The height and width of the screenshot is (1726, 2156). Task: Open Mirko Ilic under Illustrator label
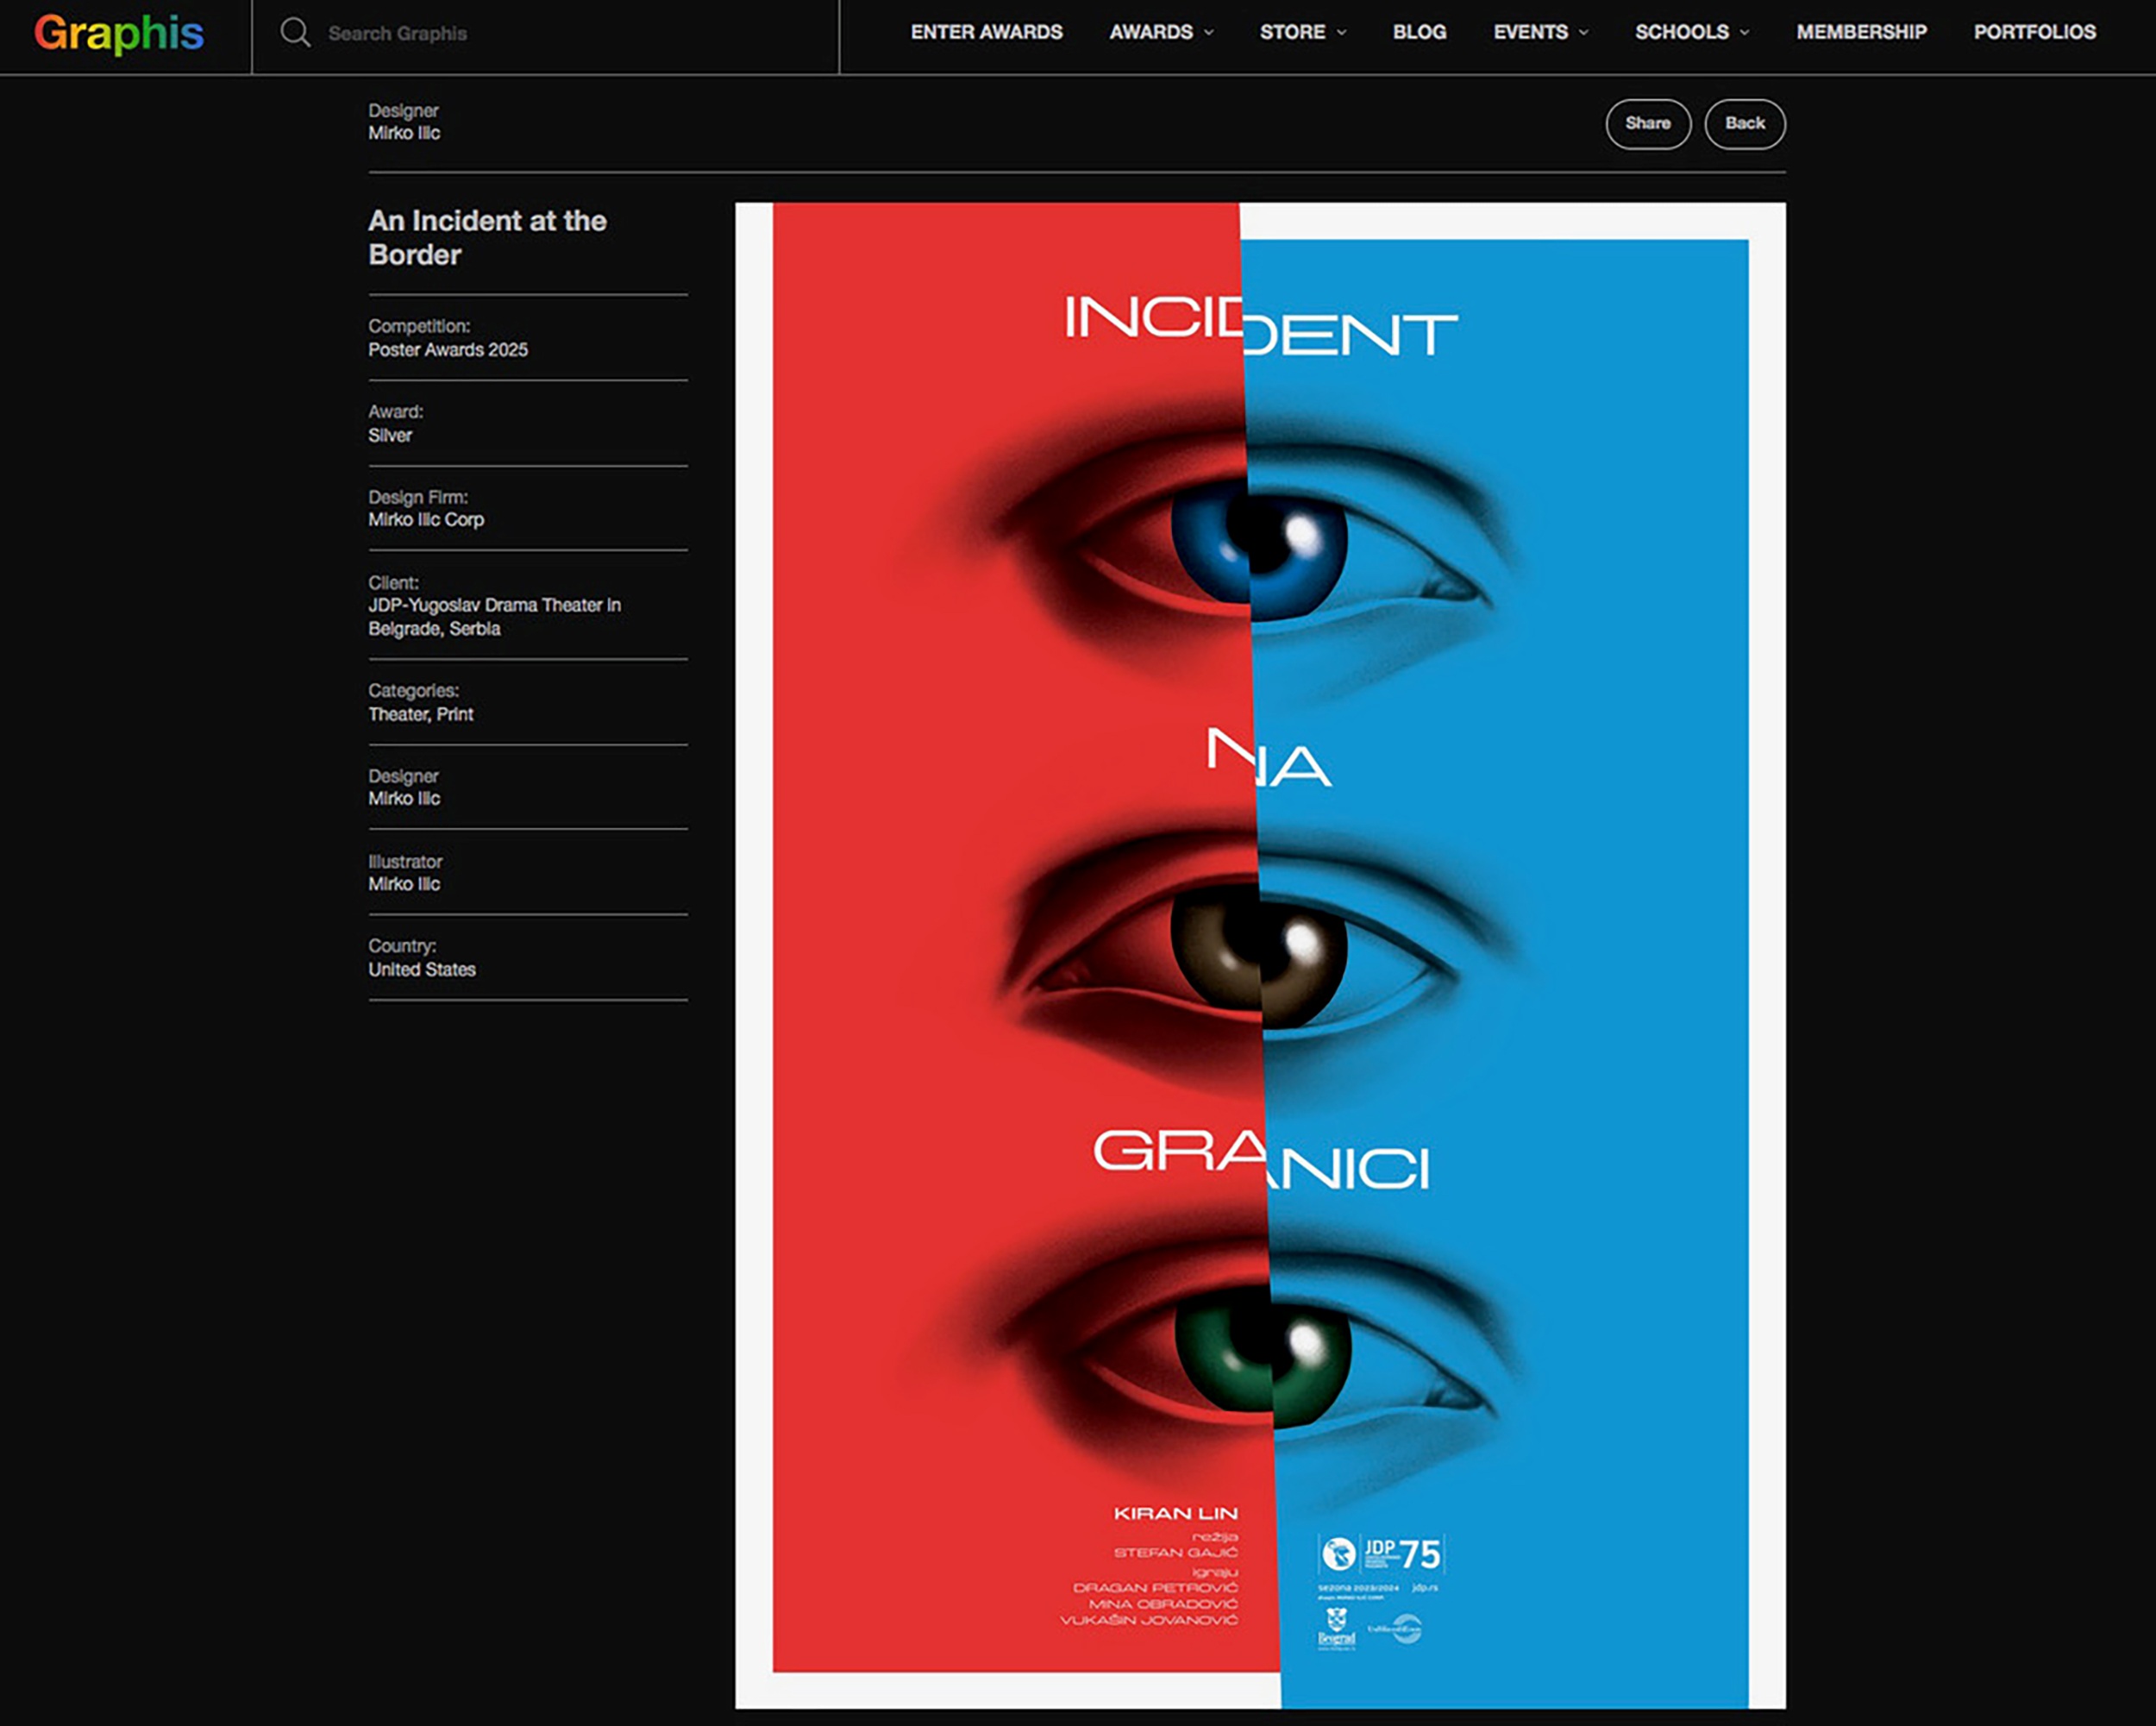coord(404,884)
